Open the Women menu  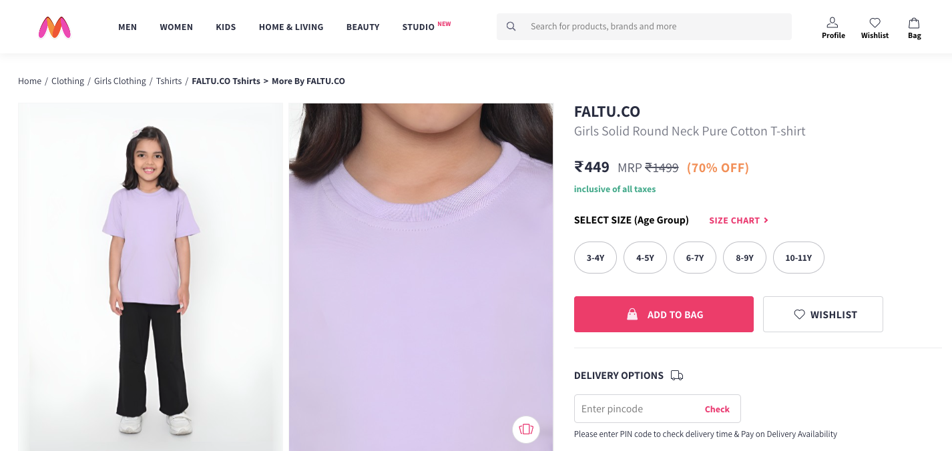tap(176, 27)
